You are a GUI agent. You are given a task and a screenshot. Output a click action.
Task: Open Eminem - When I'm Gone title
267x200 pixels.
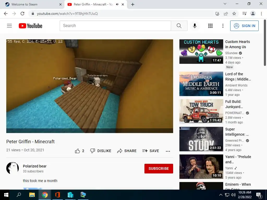click(238, 186)
